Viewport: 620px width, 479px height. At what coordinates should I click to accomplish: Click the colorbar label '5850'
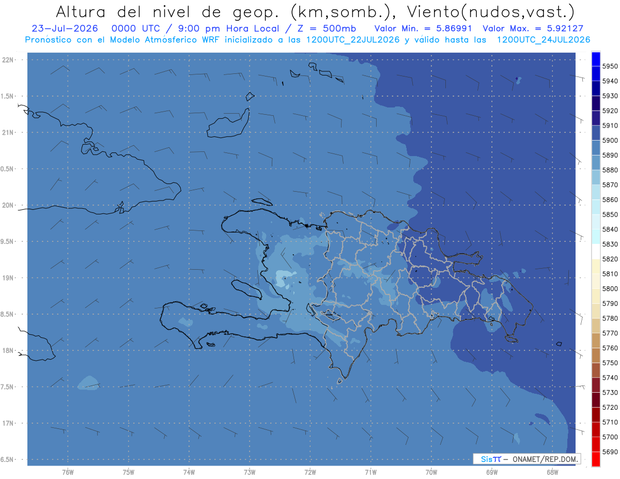click(x=610, y=214)
